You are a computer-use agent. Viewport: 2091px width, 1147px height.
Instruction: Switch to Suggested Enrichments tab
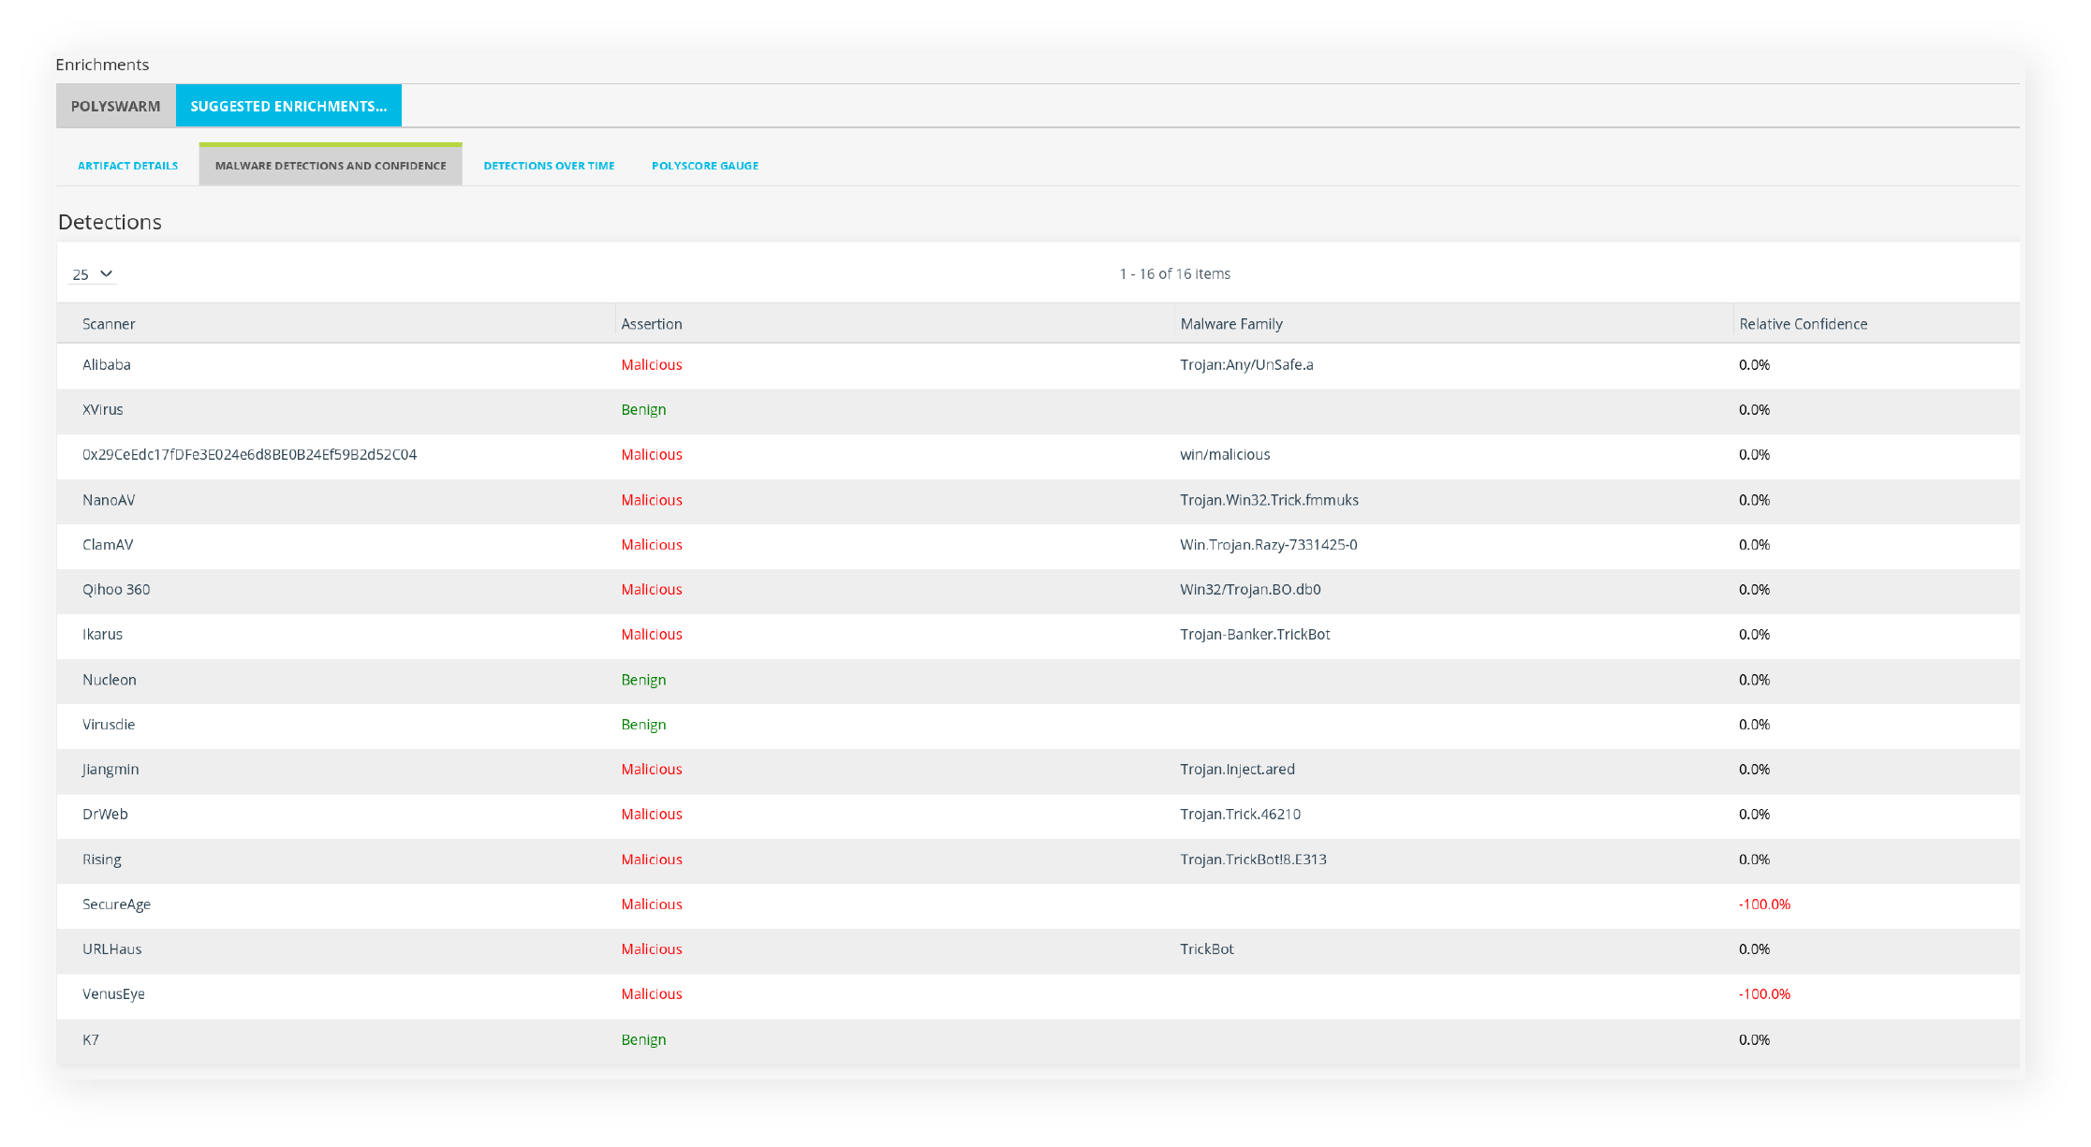pos(288,106)
